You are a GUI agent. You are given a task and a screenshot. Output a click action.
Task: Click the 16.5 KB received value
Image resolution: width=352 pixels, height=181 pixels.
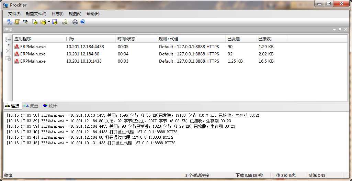click(266, 61)
